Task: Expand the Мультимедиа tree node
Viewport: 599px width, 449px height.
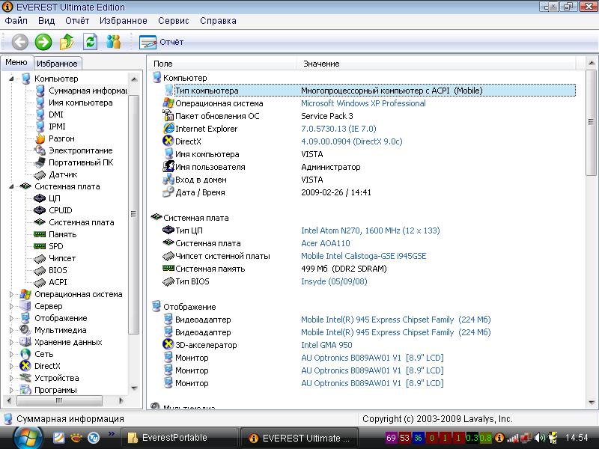Action: tap(11, 330)
